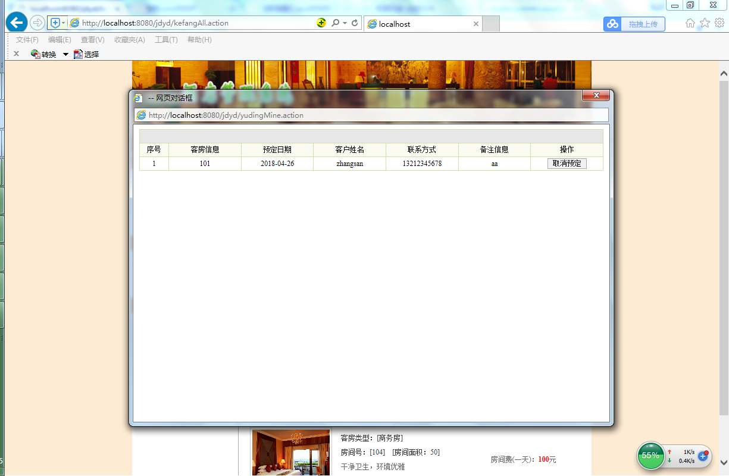The height and width of the screenshot is (476, 729).
Task: Refresh the page with the reload icon
Action: [x=355, y=23]
